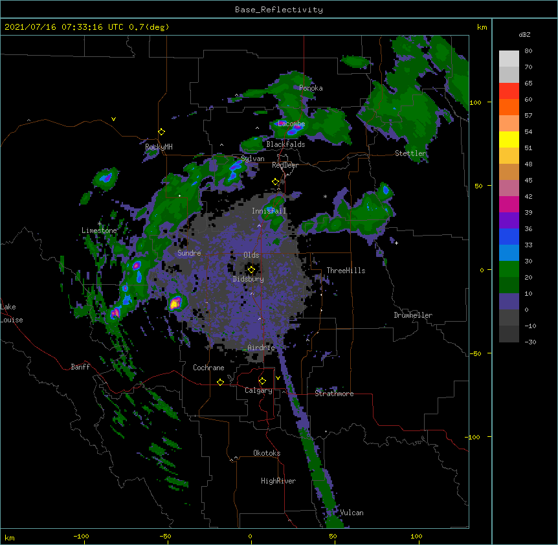Click the Calgary city label

258,390
